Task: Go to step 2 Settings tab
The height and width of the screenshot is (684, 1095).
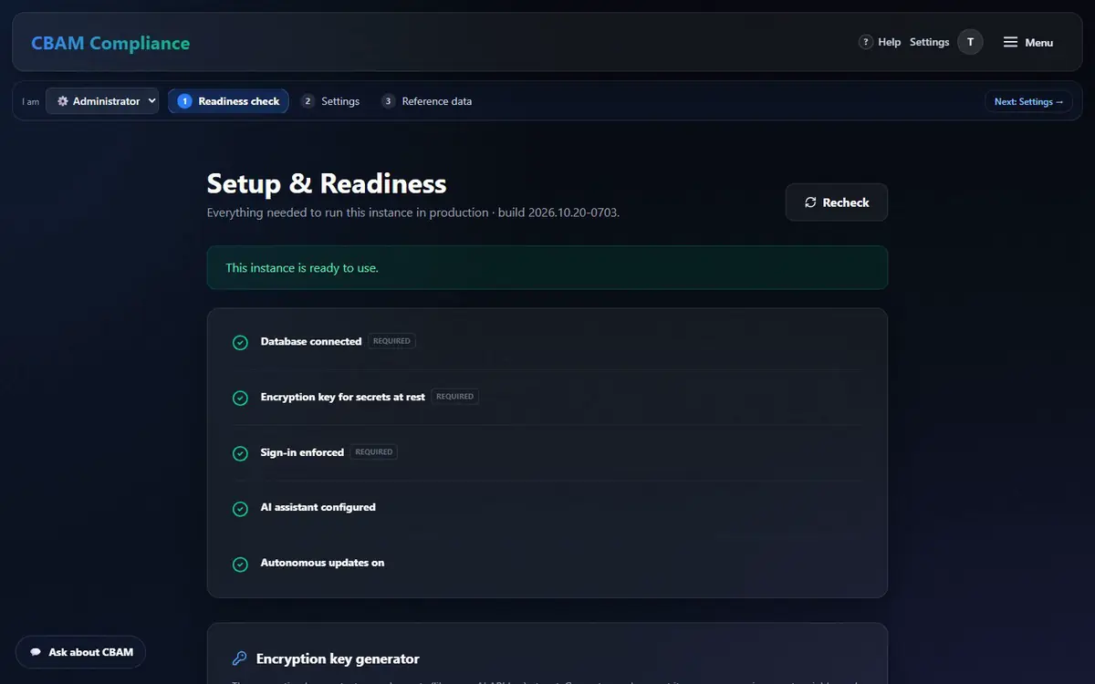Action: click(x=330, y=101)
